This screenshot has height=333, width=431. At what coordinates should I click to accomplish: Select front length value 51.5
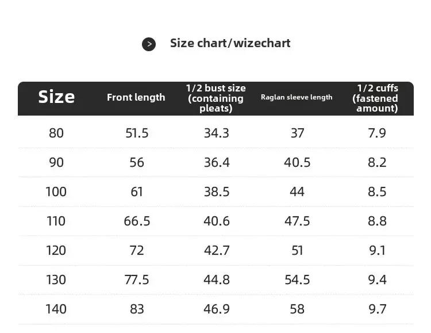point(137,133)
